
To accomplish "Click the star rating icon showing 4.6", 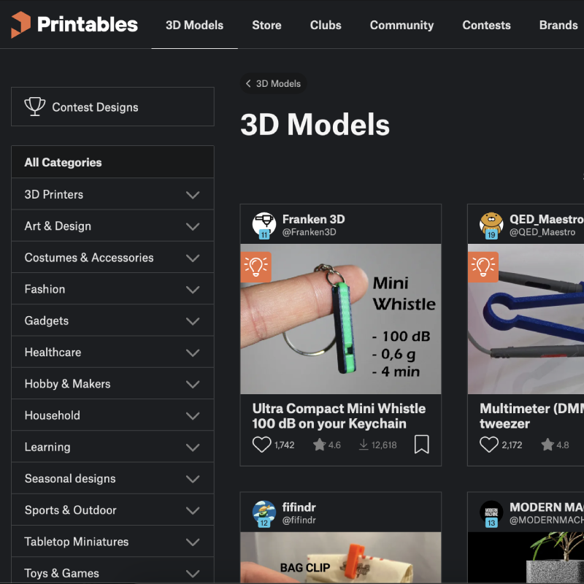I will click(319, 445).
